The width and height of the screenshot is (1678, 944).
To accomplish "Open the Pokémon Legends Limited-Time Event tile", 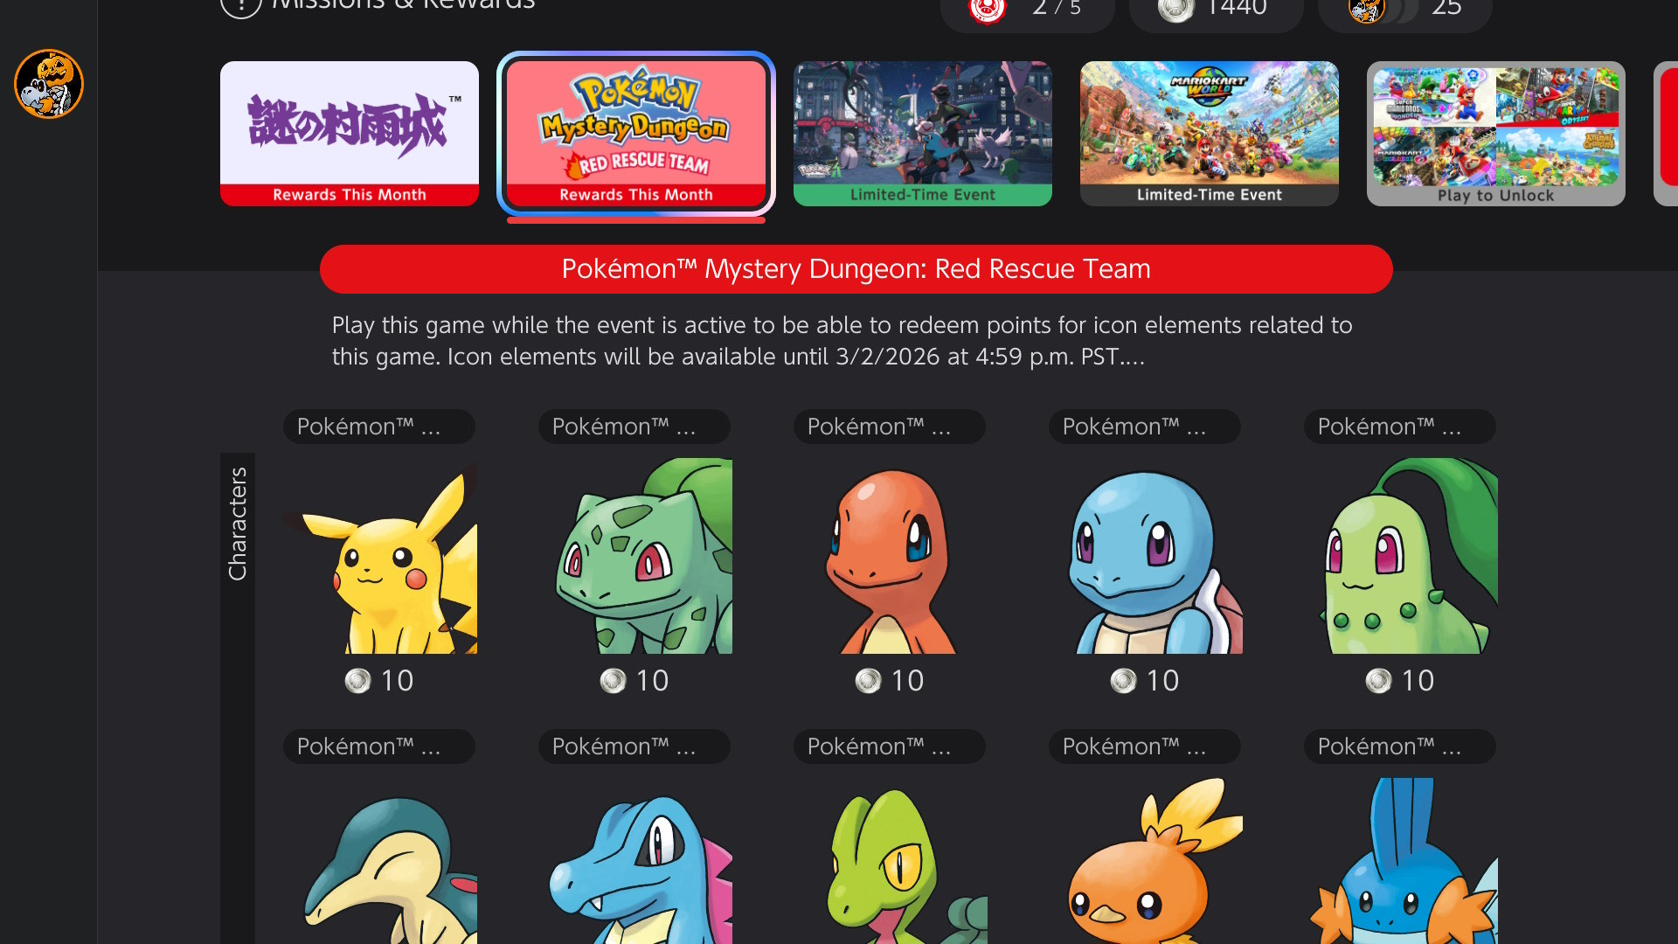I will (x=923, y=133).
